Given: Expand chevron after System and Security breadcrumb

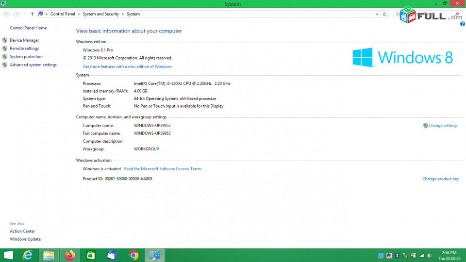Looking at the screenshot, I should tap(123, 14).
